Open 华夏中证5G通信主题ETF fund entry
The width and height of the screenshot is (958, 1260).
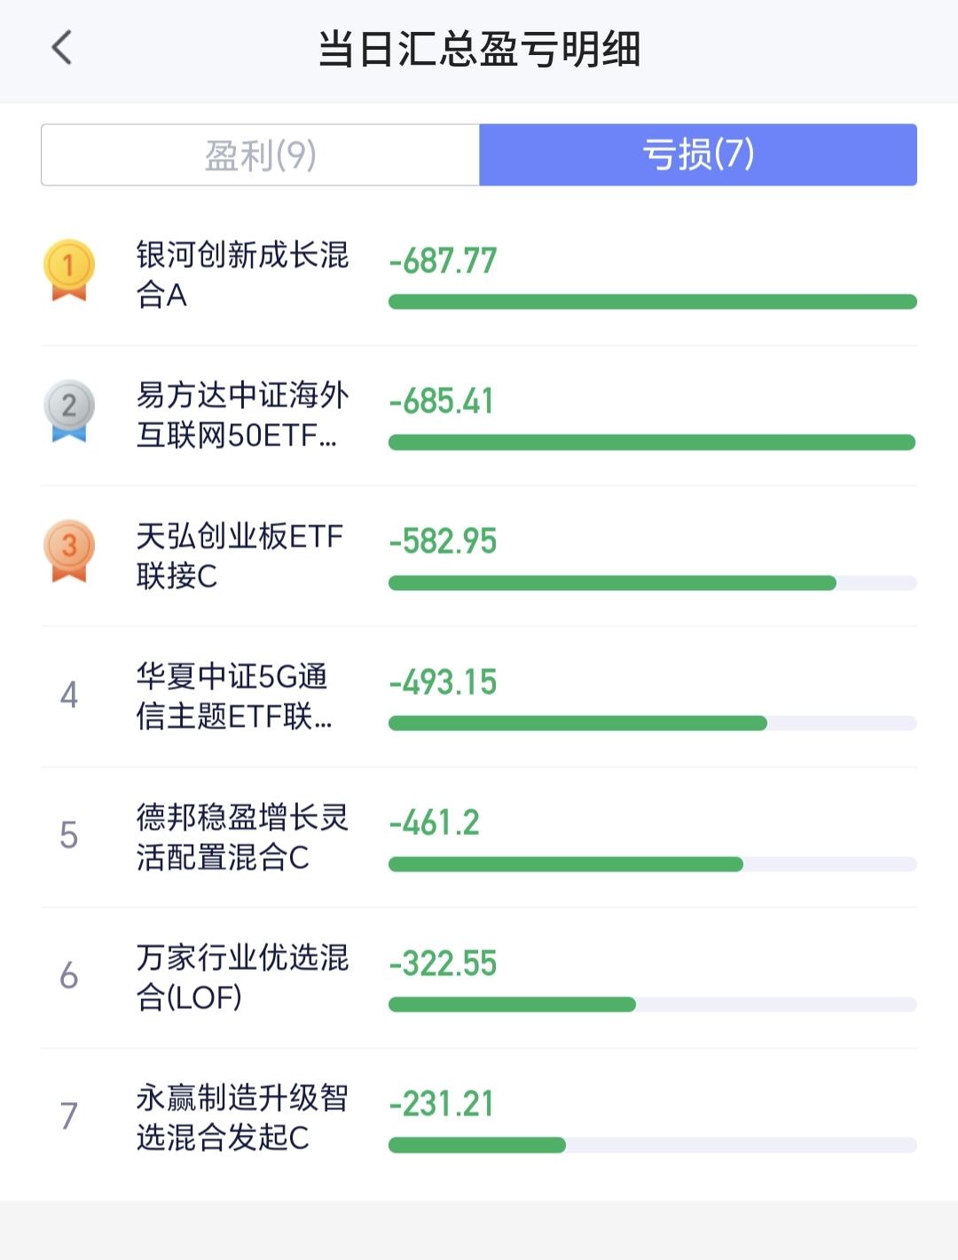479,697
